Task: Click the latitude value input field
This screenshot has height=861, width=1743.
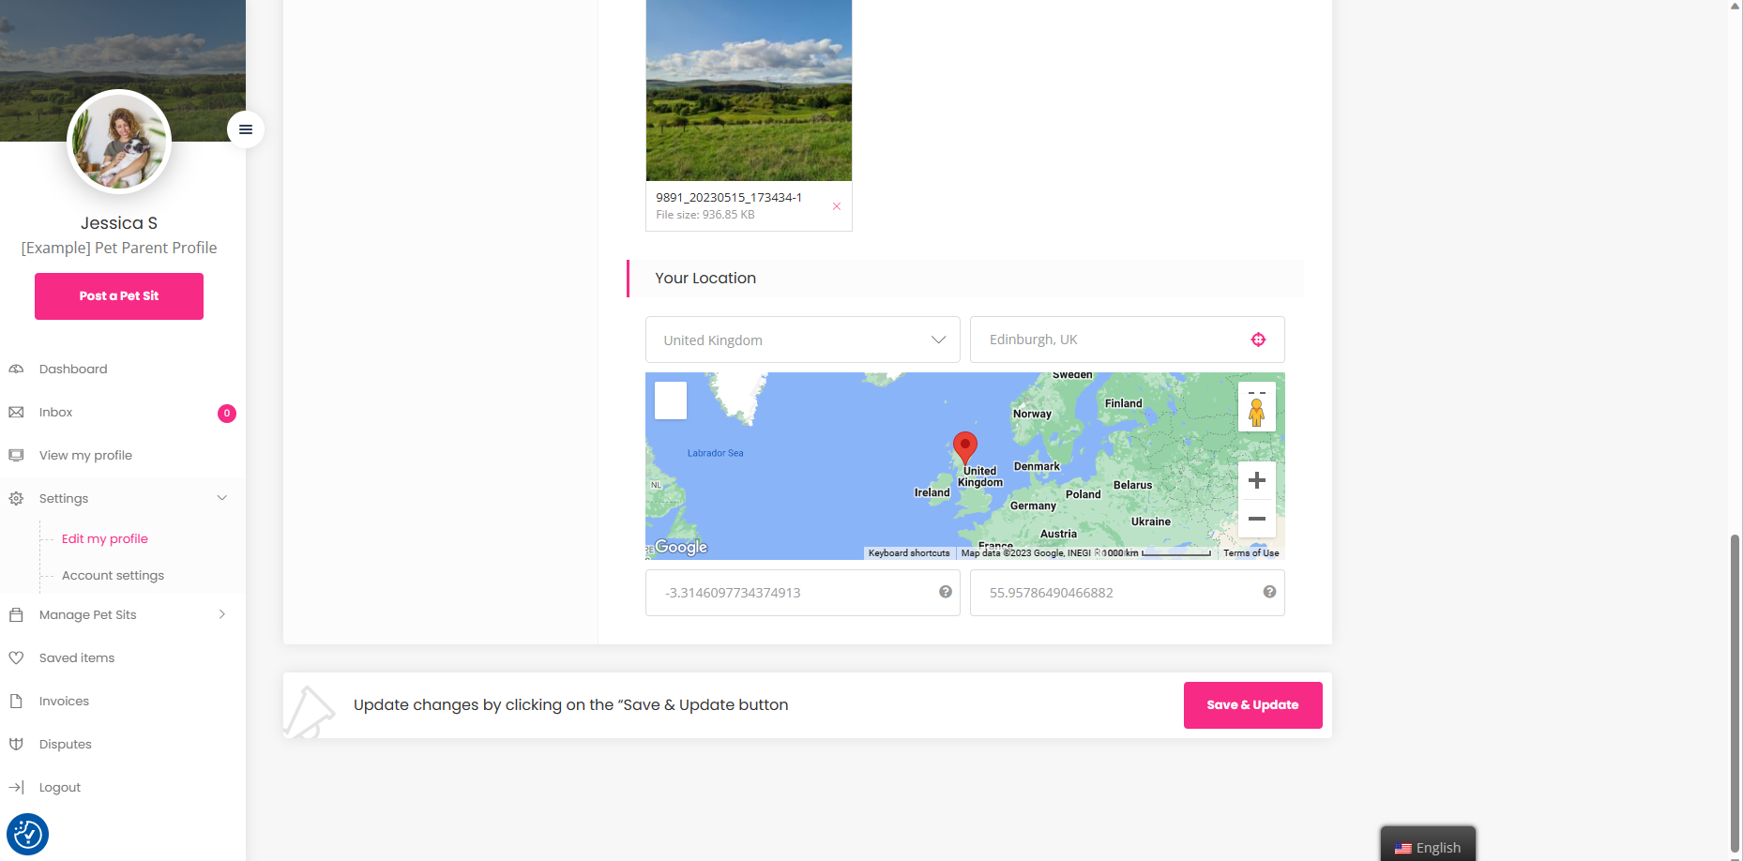Action: (x=1127, y=593)
